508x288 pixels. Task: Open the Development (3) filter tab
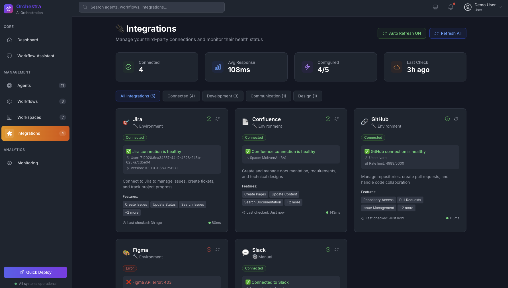click(223, 96)
